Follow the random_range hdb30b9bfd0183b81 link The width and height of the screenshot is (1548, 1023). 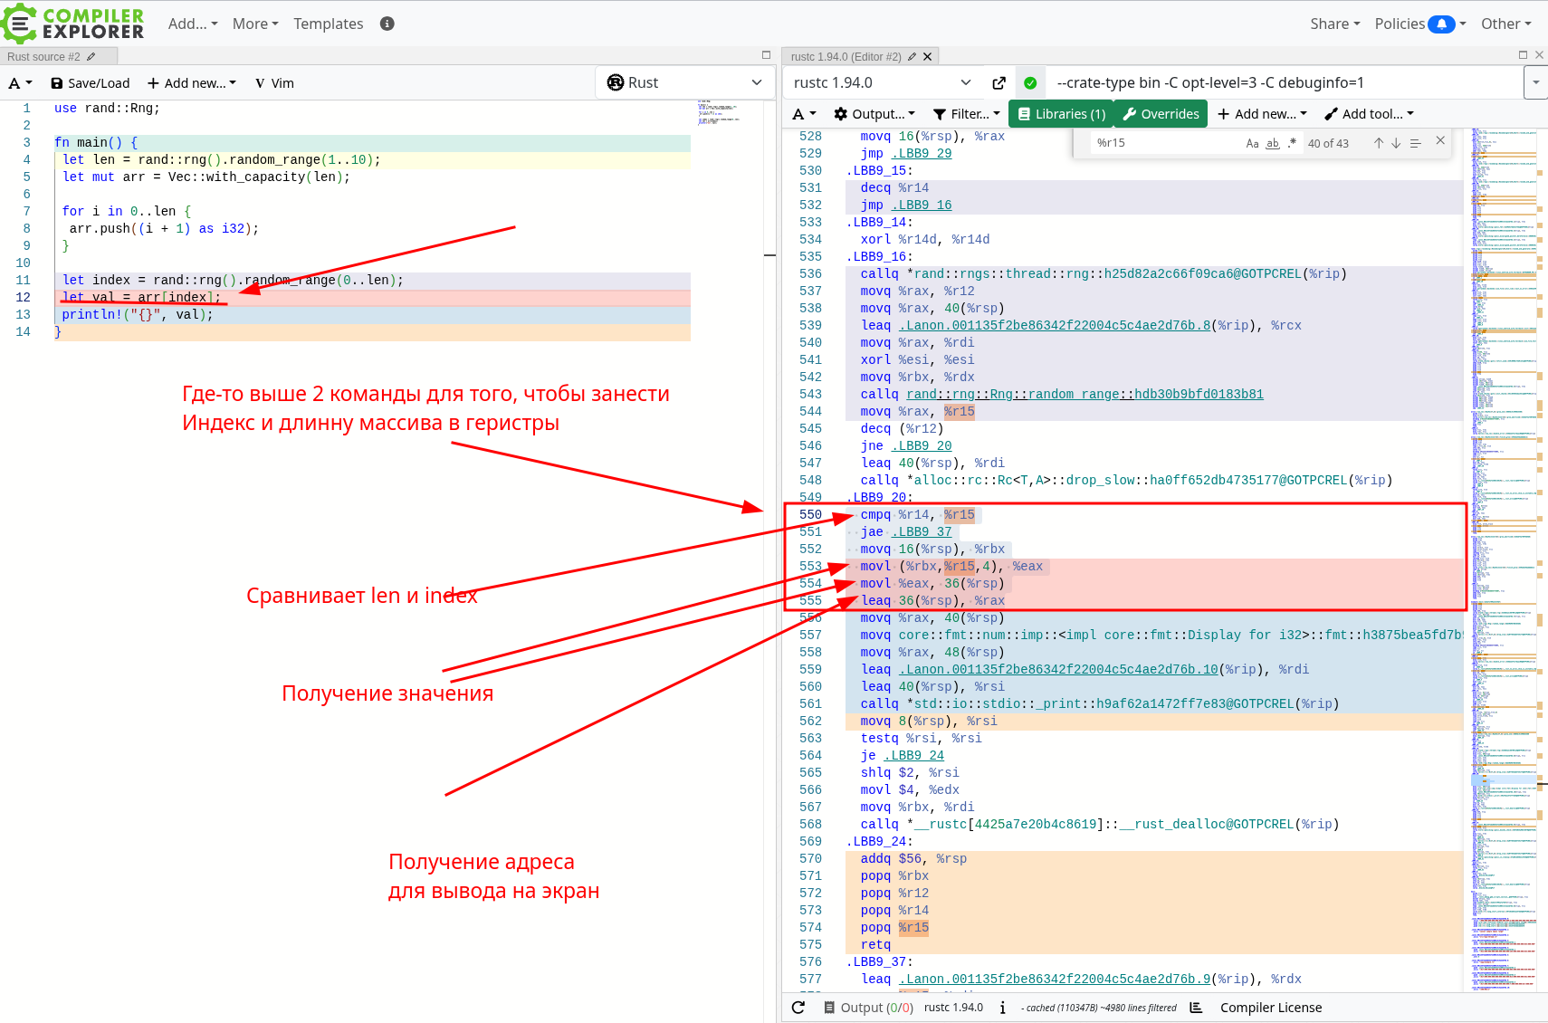tap(1085, 394)
